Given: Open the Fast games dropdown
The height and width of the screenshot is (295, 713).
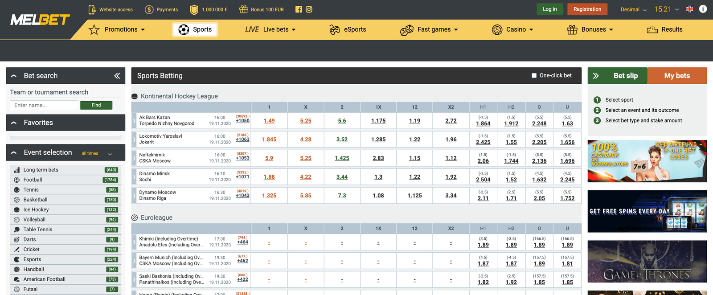Looking at the screenshot, I should pos(429,29).
